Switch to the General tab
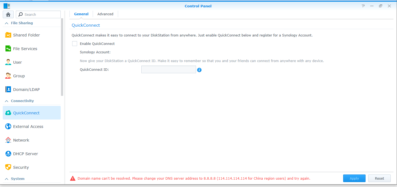397x187 pixels. 81,14
